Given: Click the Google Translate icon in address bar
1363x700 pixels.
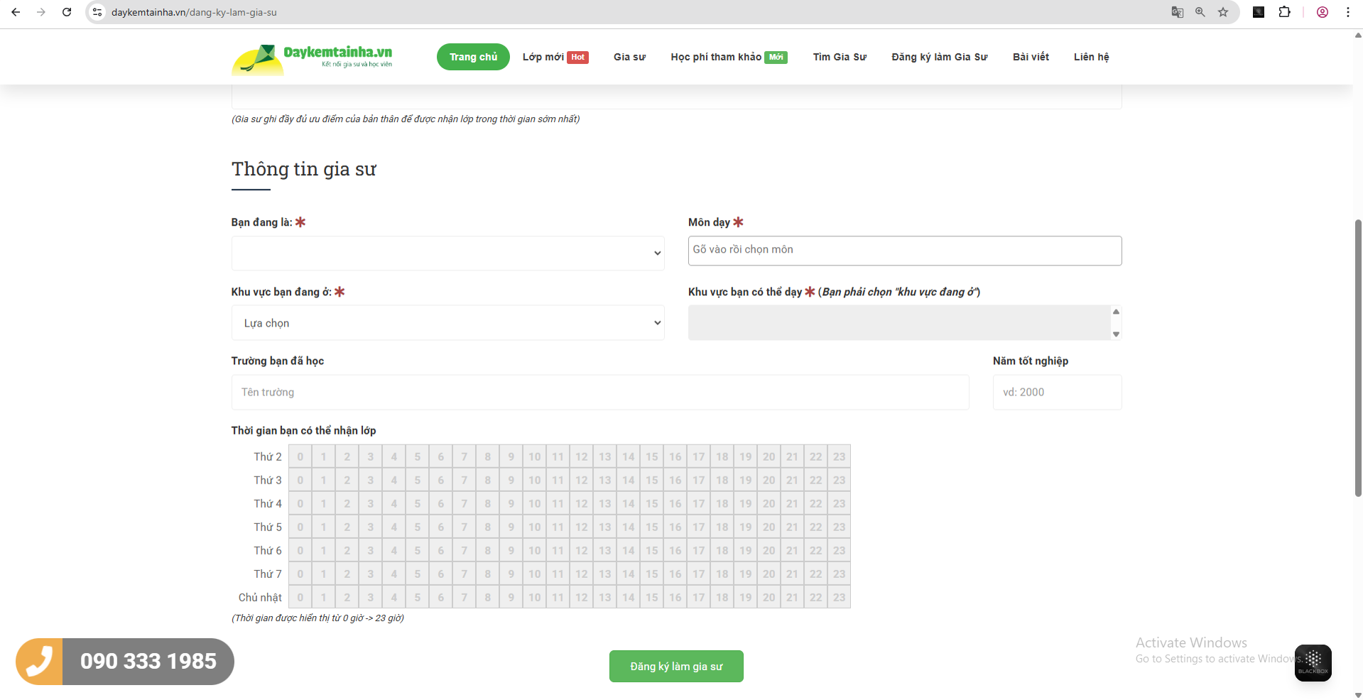Looking at the screenshot, I should pos(1177,12).
